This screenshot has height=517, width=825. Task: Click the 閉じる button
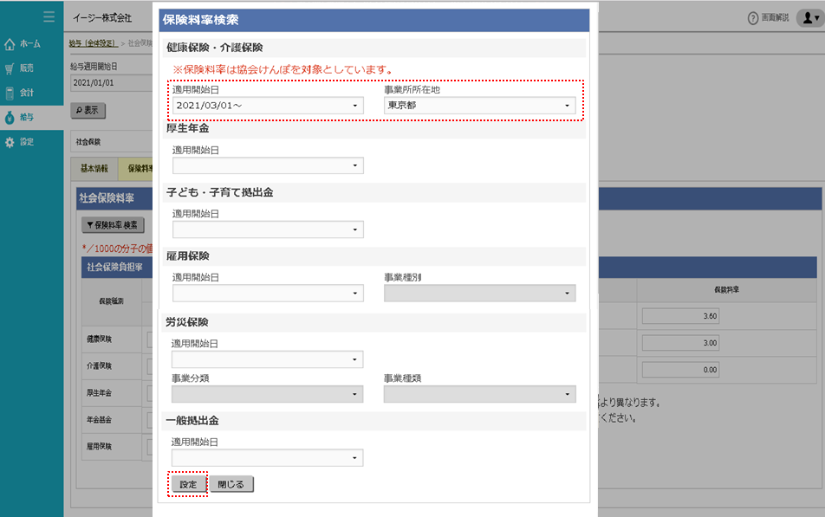pyautogui.click(x=231, y=484)
